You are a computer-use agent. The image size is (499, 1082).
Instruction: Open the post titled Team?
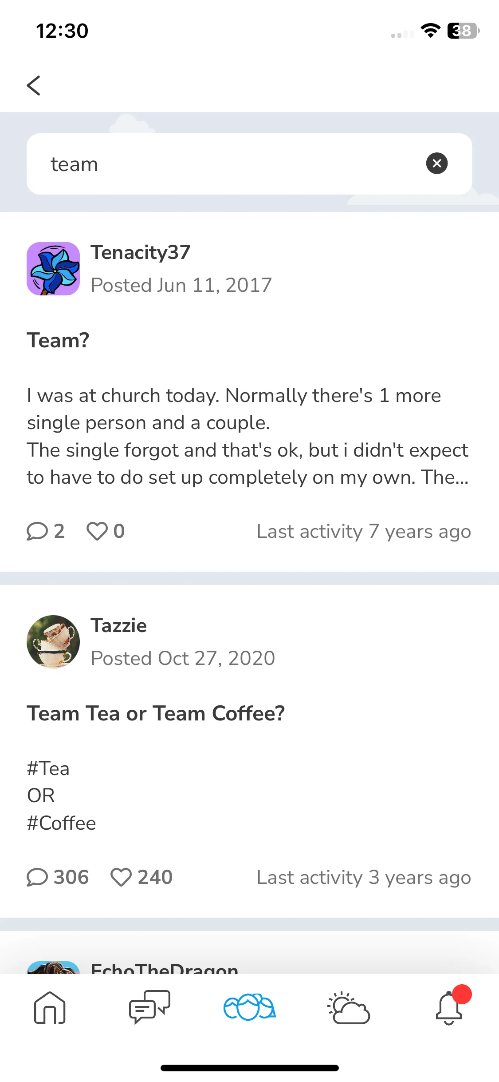point(58,340)
